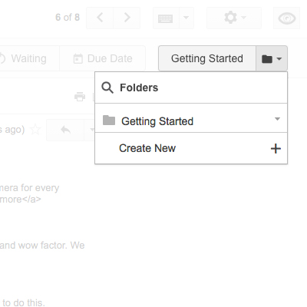
Task: Click the gray folder icon in list
Action: tap(109, 120)
